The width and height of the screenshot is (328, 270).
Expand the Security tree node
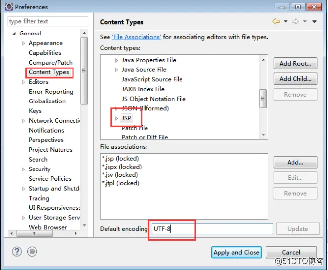[24, 169]
